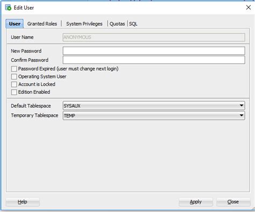Enable the Password Expired checkbox
Screen dimensions: 255x212
[x=14, y=69]
